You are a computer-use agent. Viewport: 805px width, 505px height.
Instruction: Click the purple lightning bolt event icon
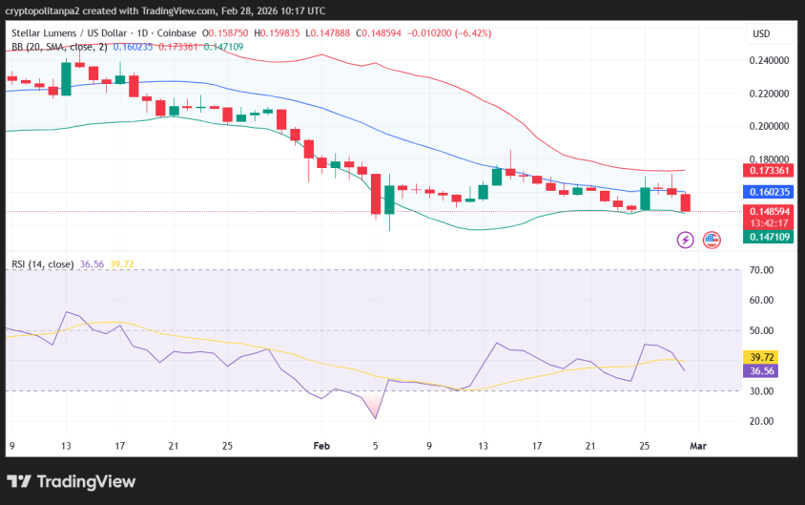[x=685, y=240]
